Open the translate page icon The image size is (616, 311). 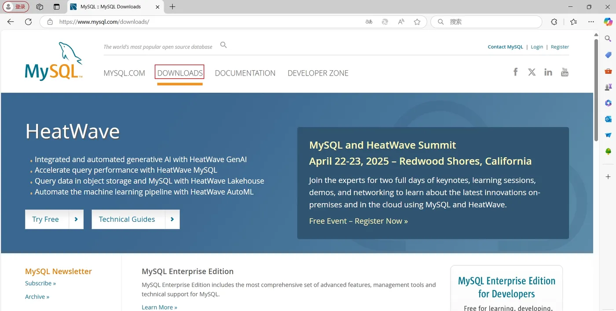(x=369, y=22)
